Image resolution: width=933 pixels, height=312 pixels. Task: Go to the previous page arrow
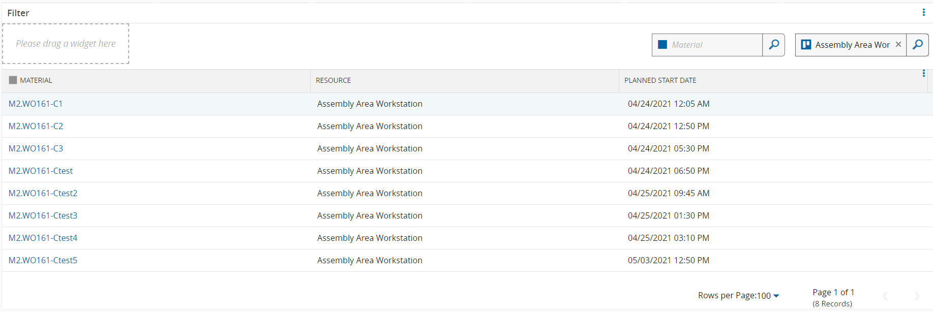tap(885, 296)
